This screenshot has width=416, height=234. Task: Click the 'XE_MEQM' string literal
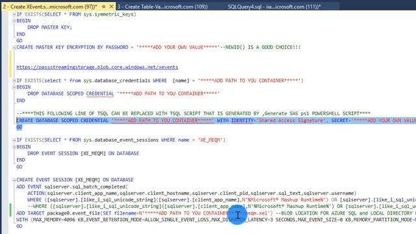[x=210, y=140]
